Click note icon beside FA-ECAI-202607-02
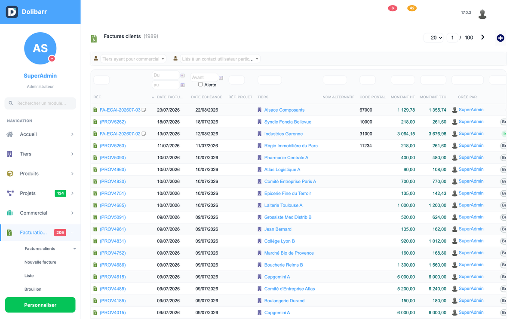This screenshot has height=319, width=516. tap(144, 134)
